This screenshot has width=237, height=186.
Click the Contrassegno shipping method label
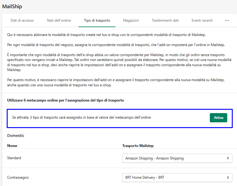[18, 177]
